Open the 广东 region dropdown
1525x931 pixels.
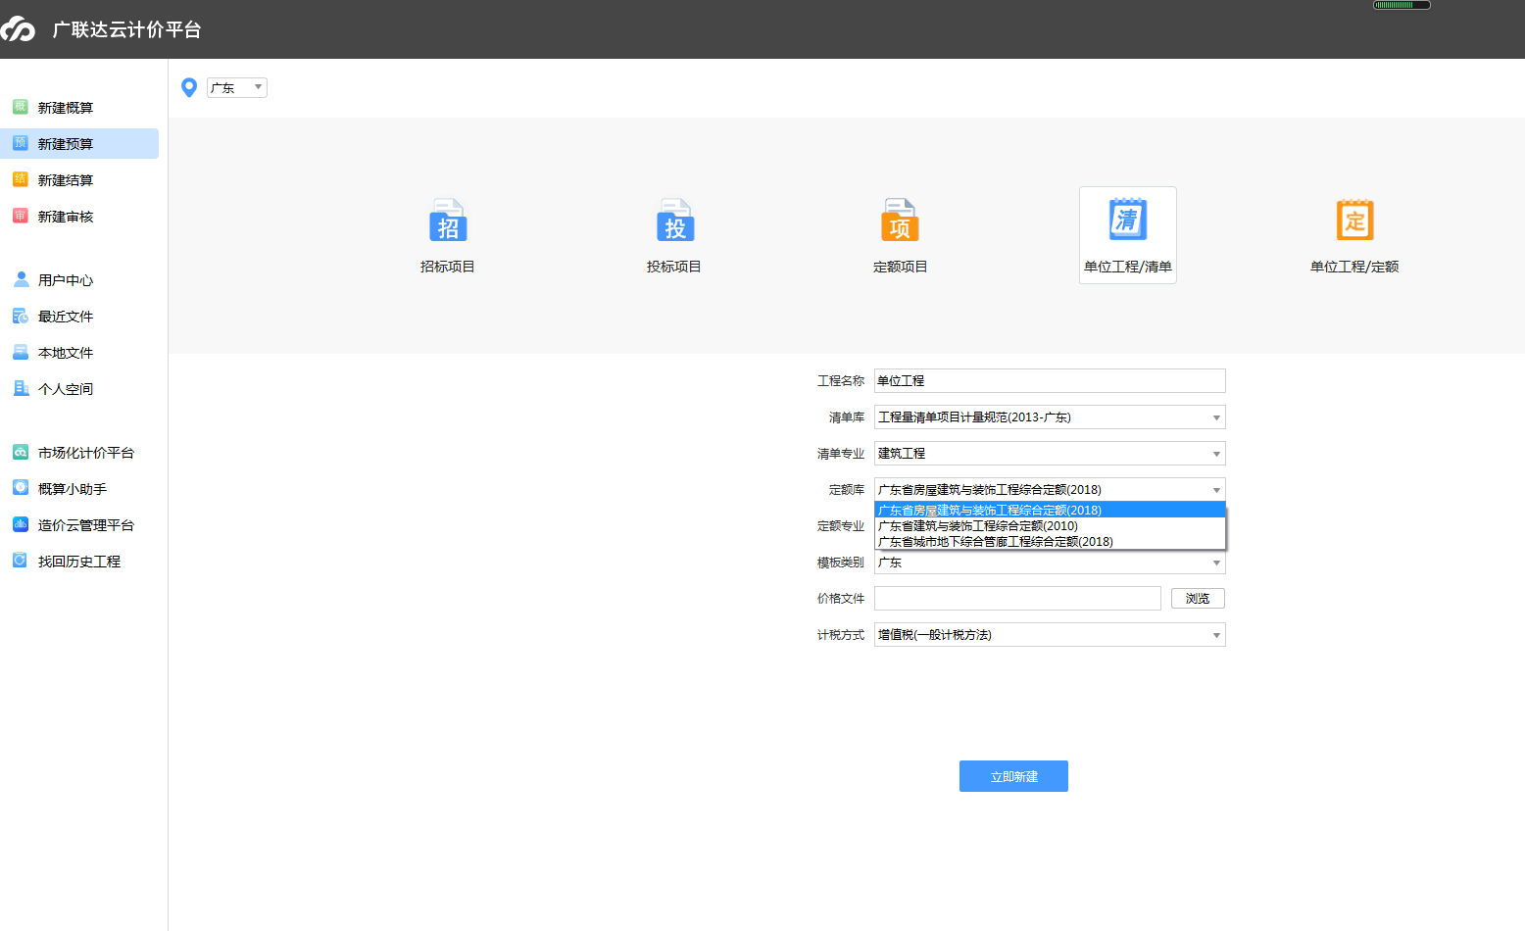tap(237, 88)
